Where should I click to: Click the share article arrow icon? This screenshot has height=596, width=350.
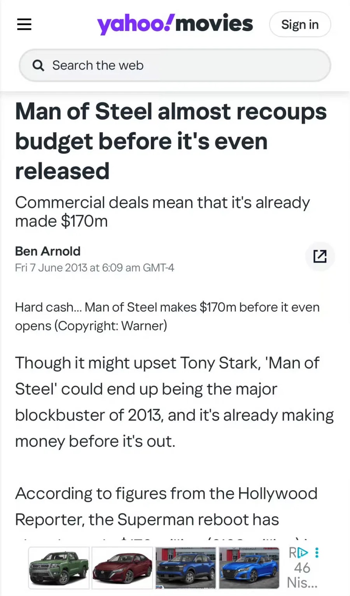(x=320, y=256)
